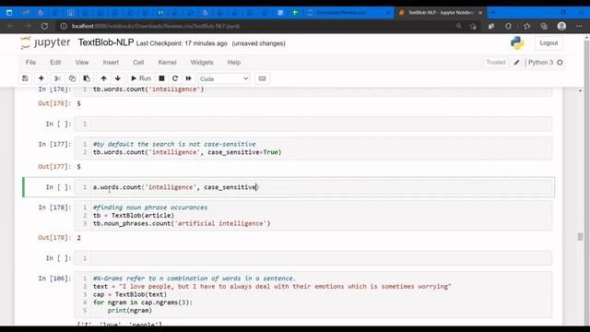Switch to the Downloads/Reviews browser tab
Screen dimensions: 590x332
(348, 12)
